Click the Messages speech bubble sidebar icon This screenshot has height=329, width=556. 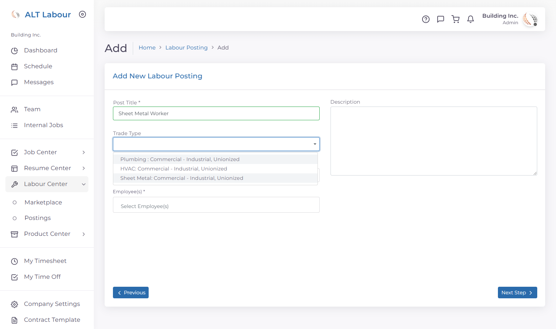14,83
